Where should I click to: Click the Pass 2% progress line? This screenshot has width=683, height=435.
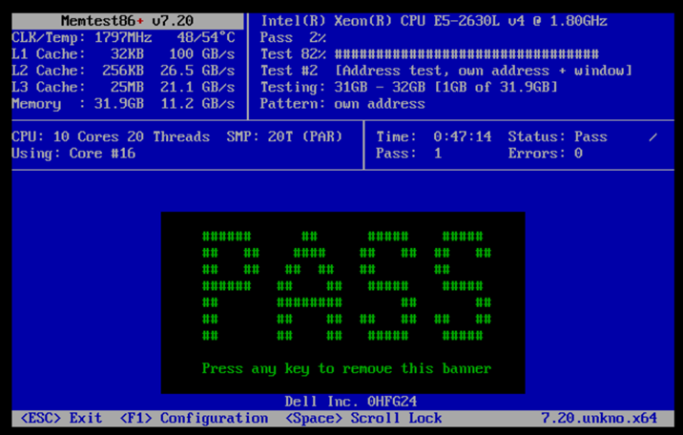(293, 37)
